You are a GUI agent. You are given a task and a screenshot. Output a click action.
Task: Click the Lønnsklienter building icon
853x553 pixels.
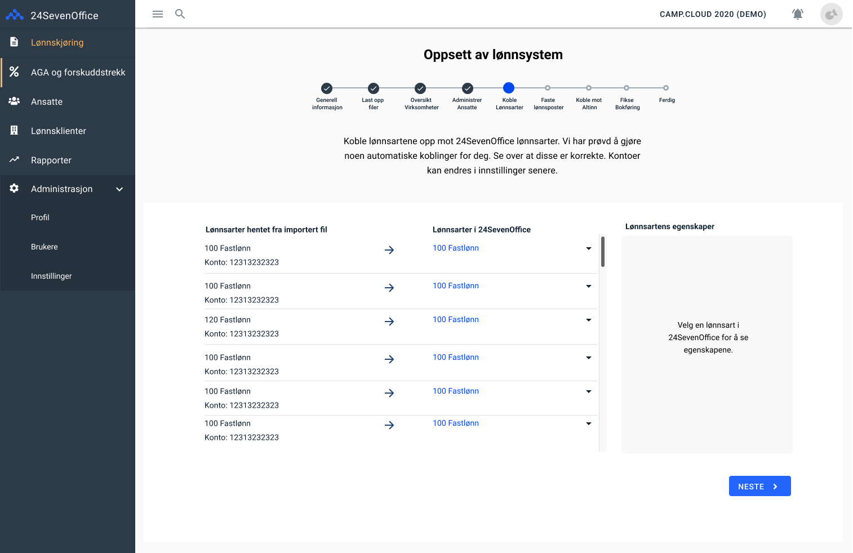(14, 131)
